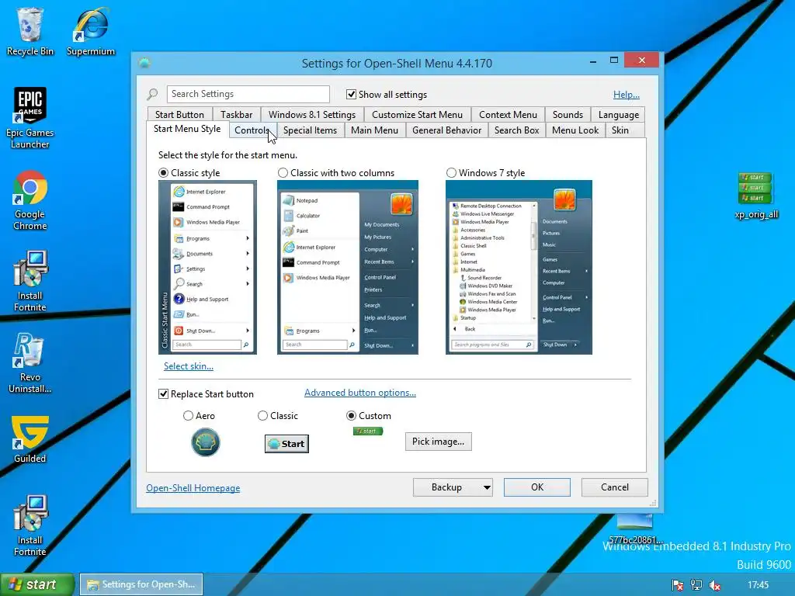Select the Windows 7 style radio button
The height and width of the screenshot is (596, 795).
pyautogui.click(x=451, y=173)
